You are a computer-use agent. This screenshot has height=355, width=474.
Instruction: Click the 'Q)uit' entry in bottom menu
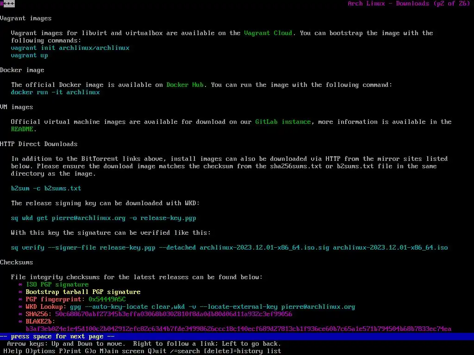tap(157, 351)
